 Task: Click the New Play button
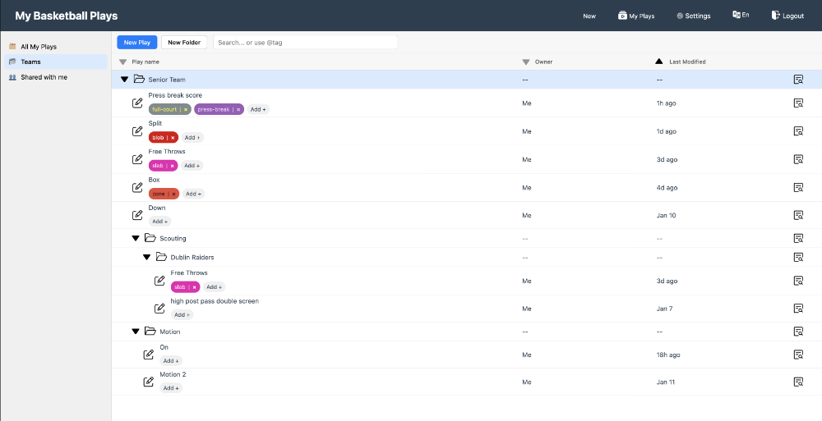(x=137, y=42)
